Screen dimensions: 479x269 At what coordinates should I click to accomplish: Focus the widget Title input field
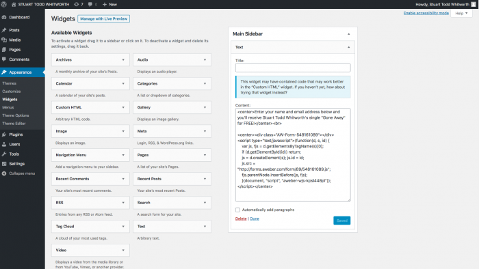point(293,68)
